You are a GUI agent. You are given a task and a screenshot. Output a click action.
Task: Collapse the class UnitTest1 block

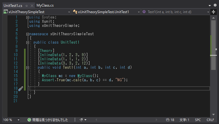[x=28, y=42]
